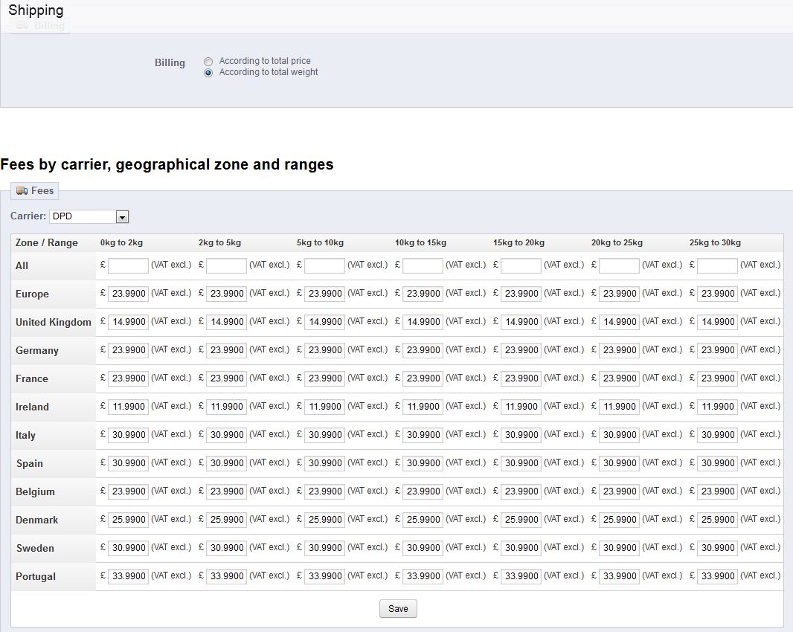Click All zone 0kg to 2kg fee field

tap(128, 265)
